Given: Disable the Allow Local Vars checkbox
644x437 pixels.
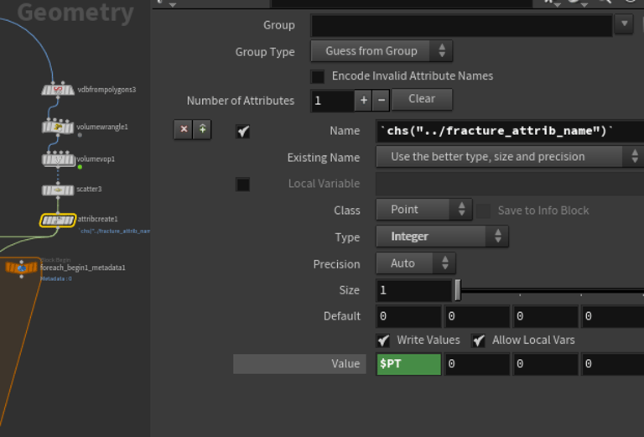Looking at the screenshot, I should tap(479, 341).
